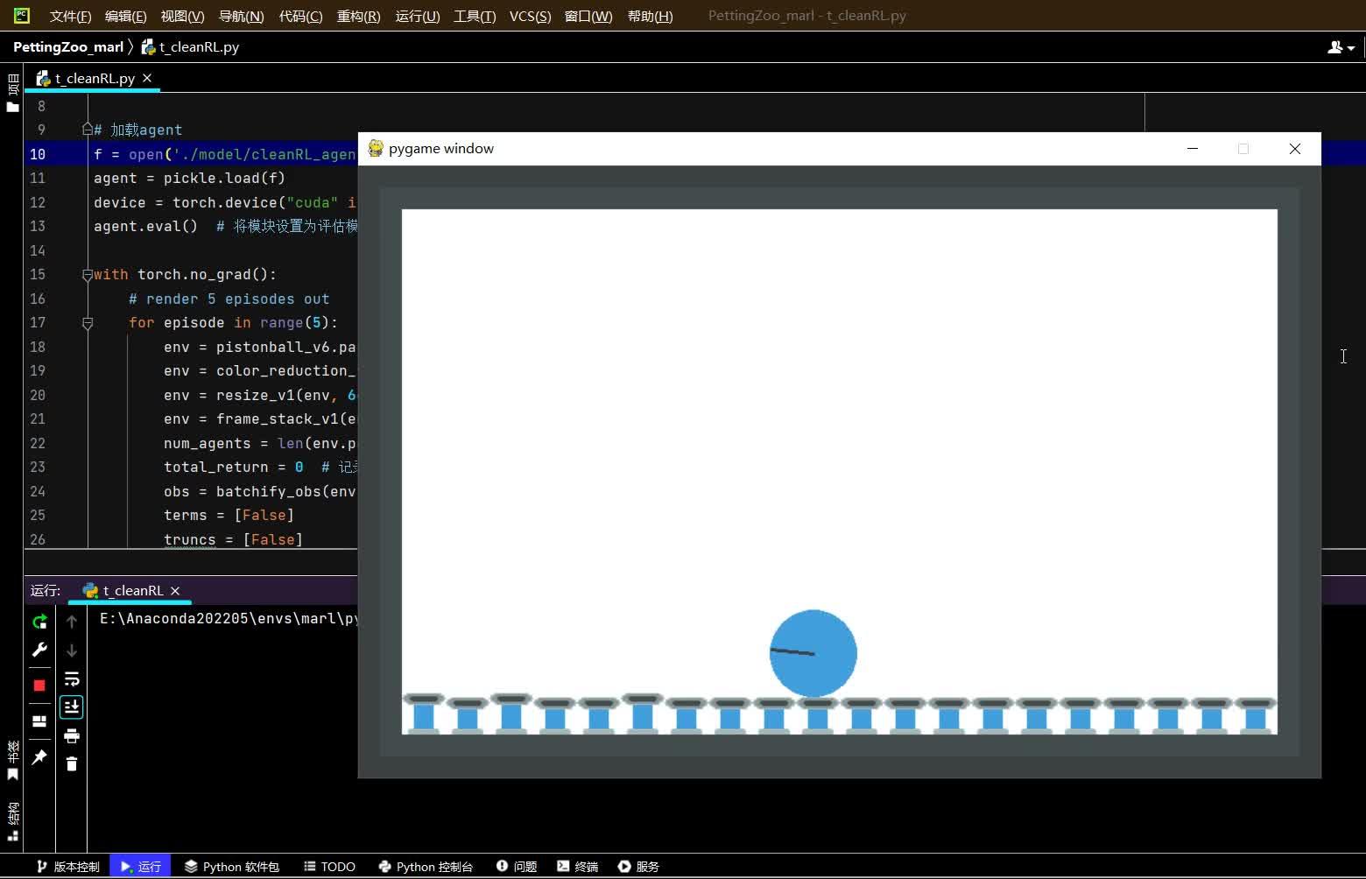The height and width of the screenshot is (879, 1366).
Task: Open the VCS(S) menu
Action: (x=530, y=16)
